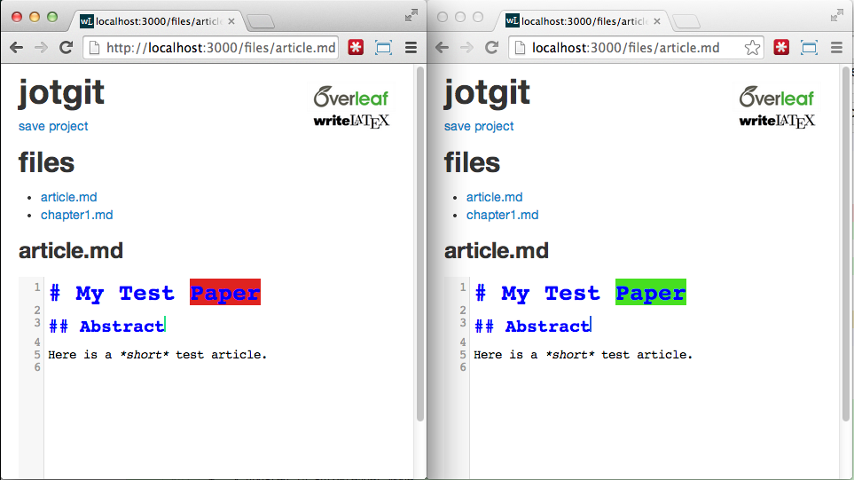The height and width of the screenshot is (480, 854).
Task: Click writeLaTeX logo in right window
Action: point(777,121)
